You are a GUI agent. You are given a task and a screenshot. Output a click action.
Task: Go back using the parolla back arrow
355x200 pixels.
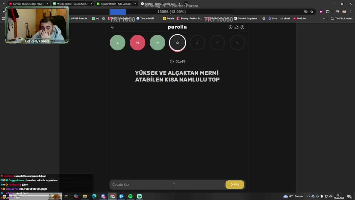pos(112,27)
